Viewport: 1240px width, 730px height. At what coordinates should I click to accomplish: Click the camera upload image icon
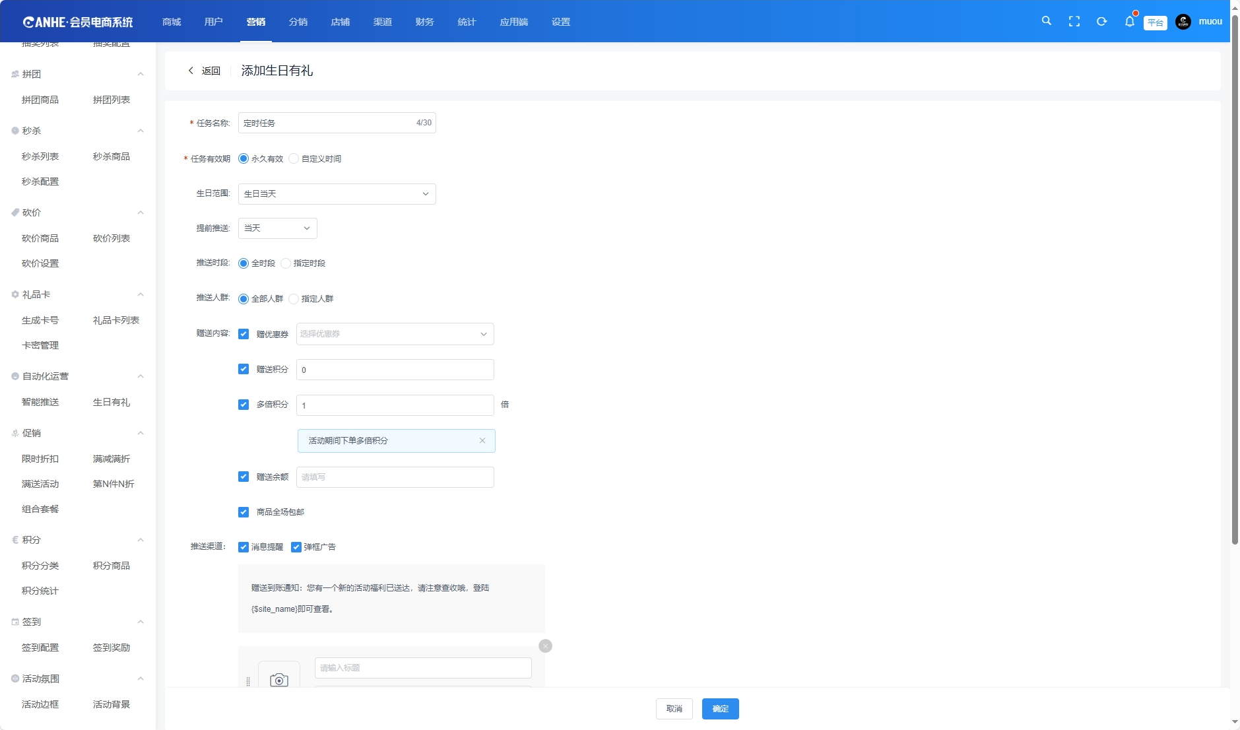(279, 679)
